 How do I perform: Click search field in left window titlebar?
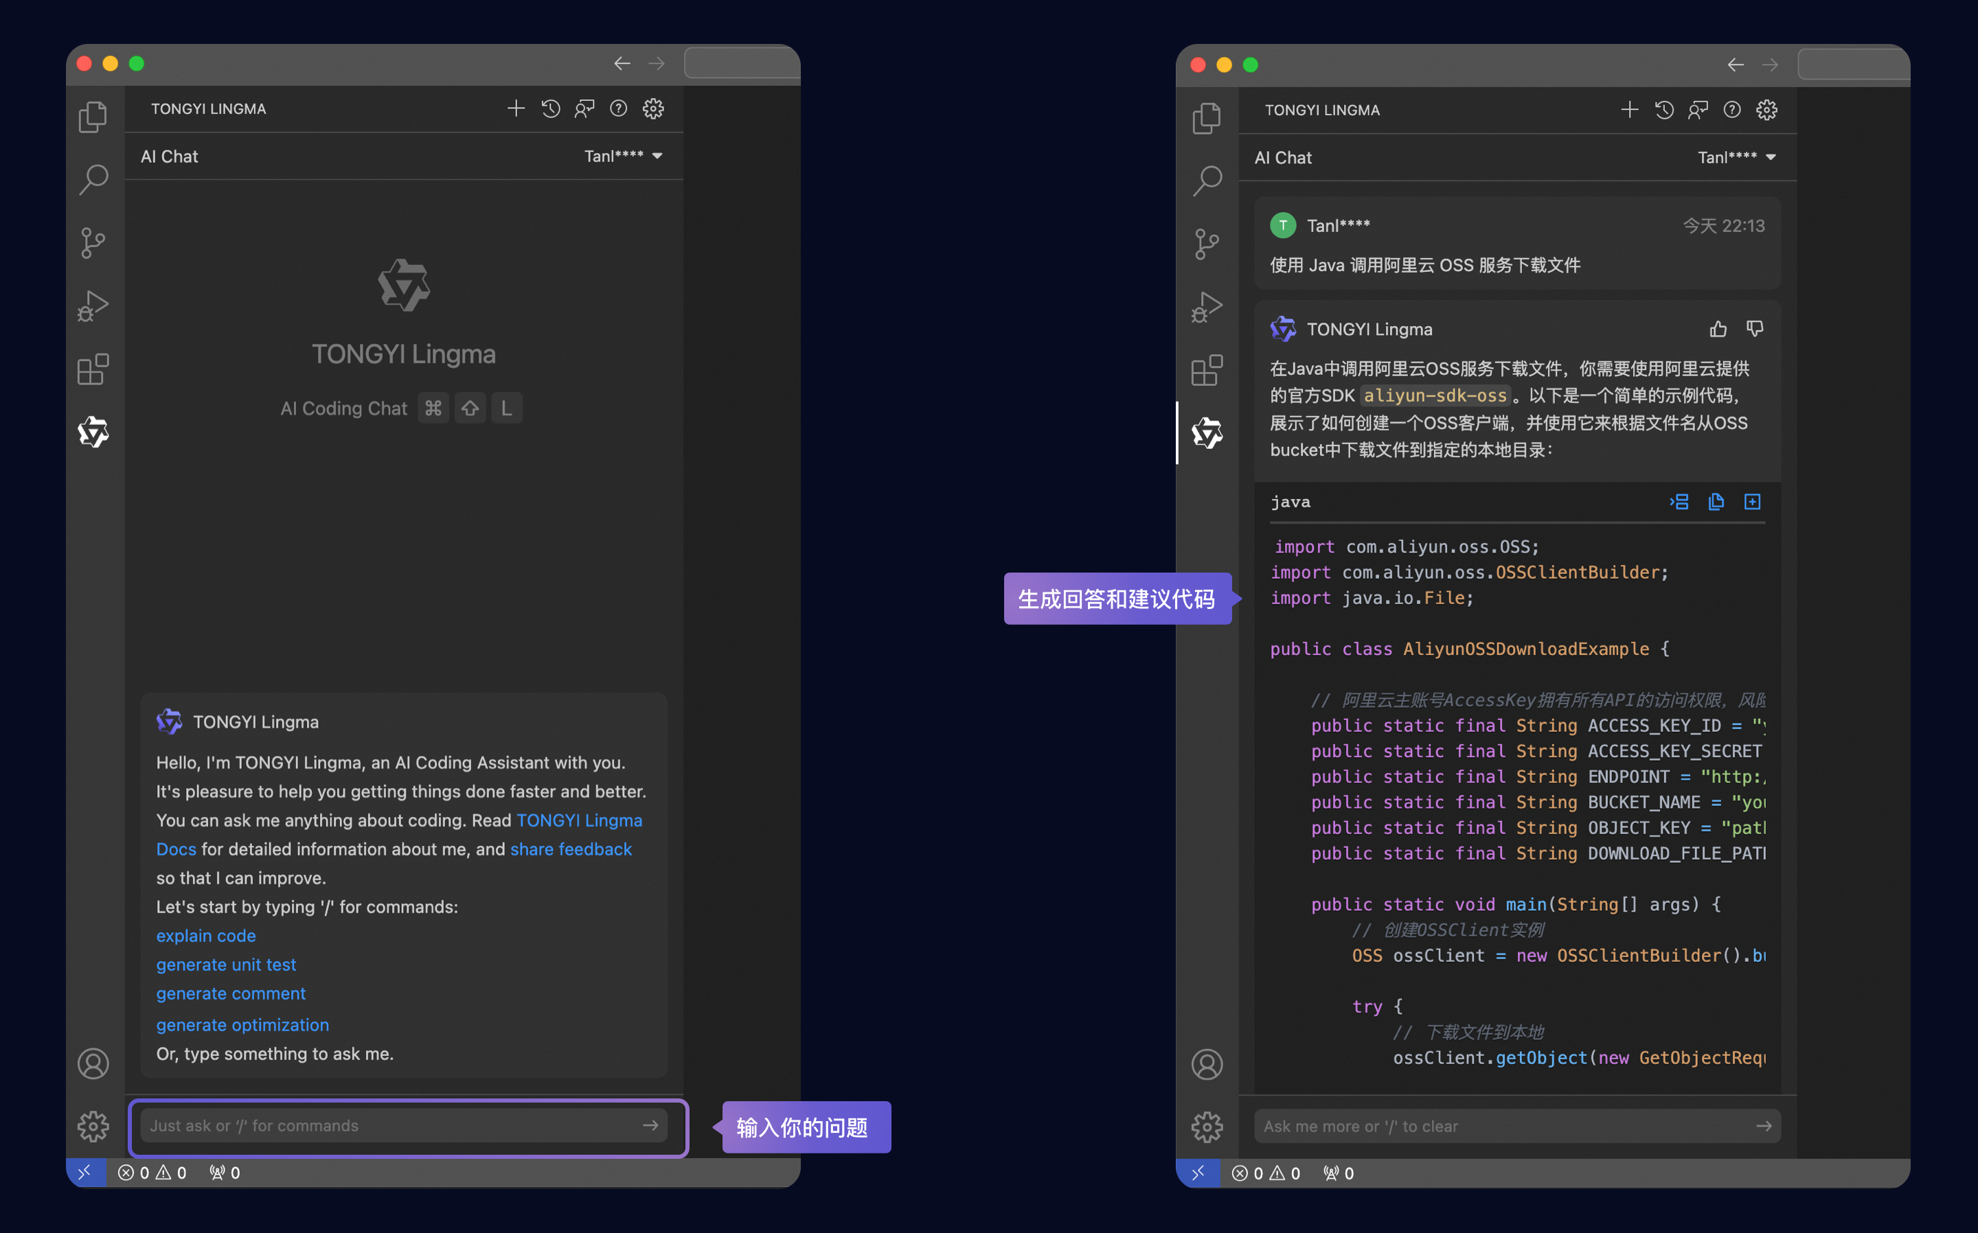pyautogui.click(x=742, y=62)
